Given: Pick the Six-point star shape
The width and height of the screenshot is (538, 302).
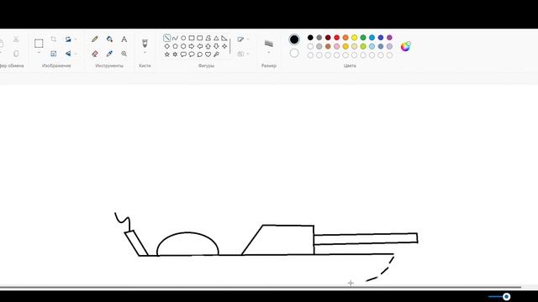Looking at the screenshot, I should point(175,55).
